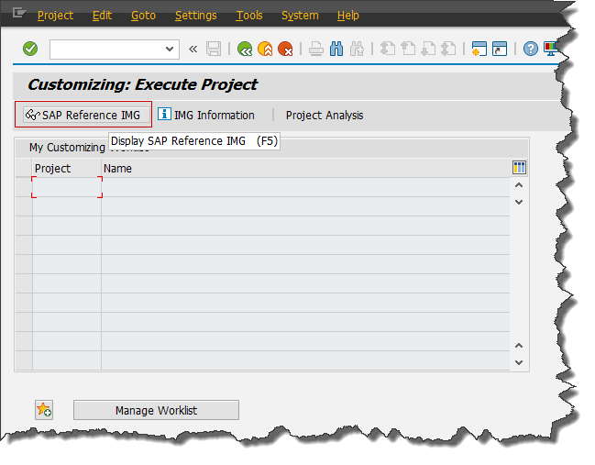Click the Save diskette icon
This screenshot has height=465, width=595.
click(x=214, y=49)
